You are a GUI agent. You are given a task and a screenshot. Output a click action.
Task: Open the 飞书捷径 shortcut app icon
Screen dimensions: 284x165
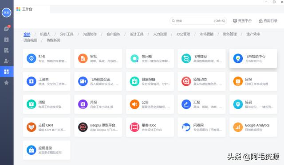coord(186,58)
